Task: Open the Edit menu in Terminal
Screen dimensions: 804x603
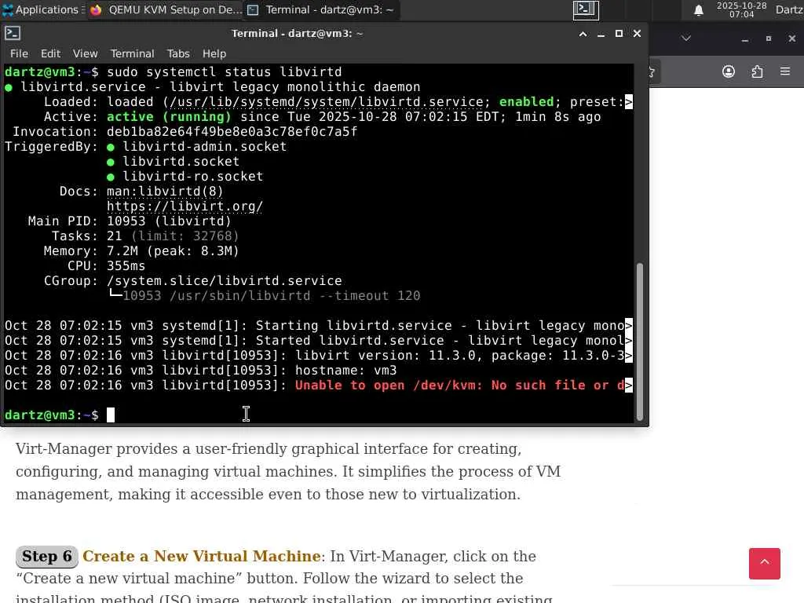Action: pyautogui.click(x=50, y=53)
